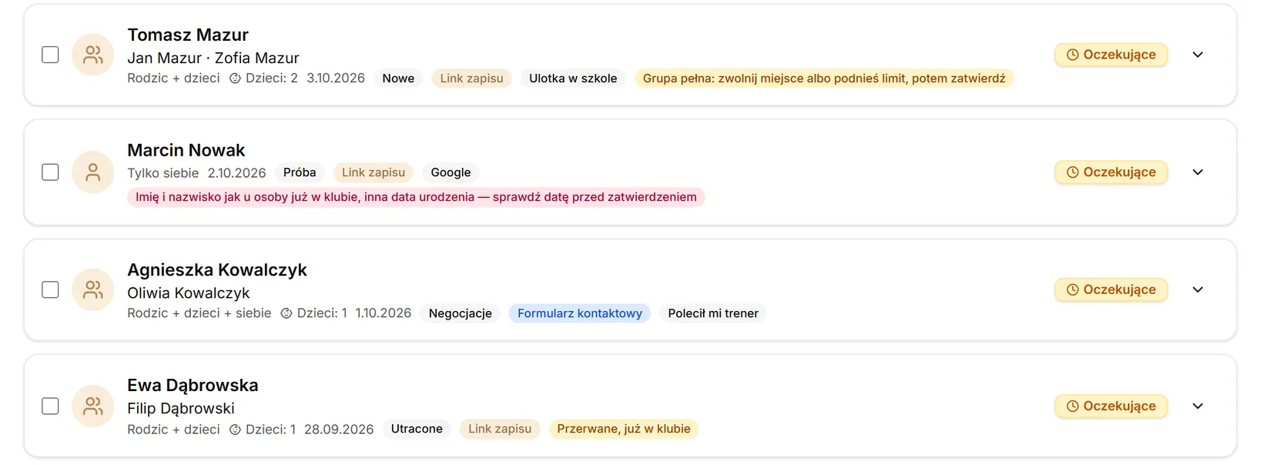Expand Ewa Dąbrowska's entry chevron
This screenshot has width=1263, height=465.
(1198, 406)
